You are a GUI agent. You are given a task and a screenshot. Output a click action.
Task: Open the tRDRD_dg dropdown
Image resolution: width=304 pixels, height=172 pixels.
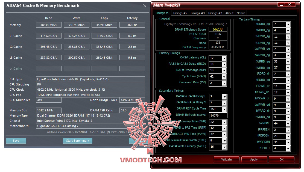click(288, 31)
